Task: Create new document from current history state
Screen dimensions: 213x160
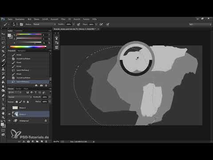Action: [x=36, y=85]
